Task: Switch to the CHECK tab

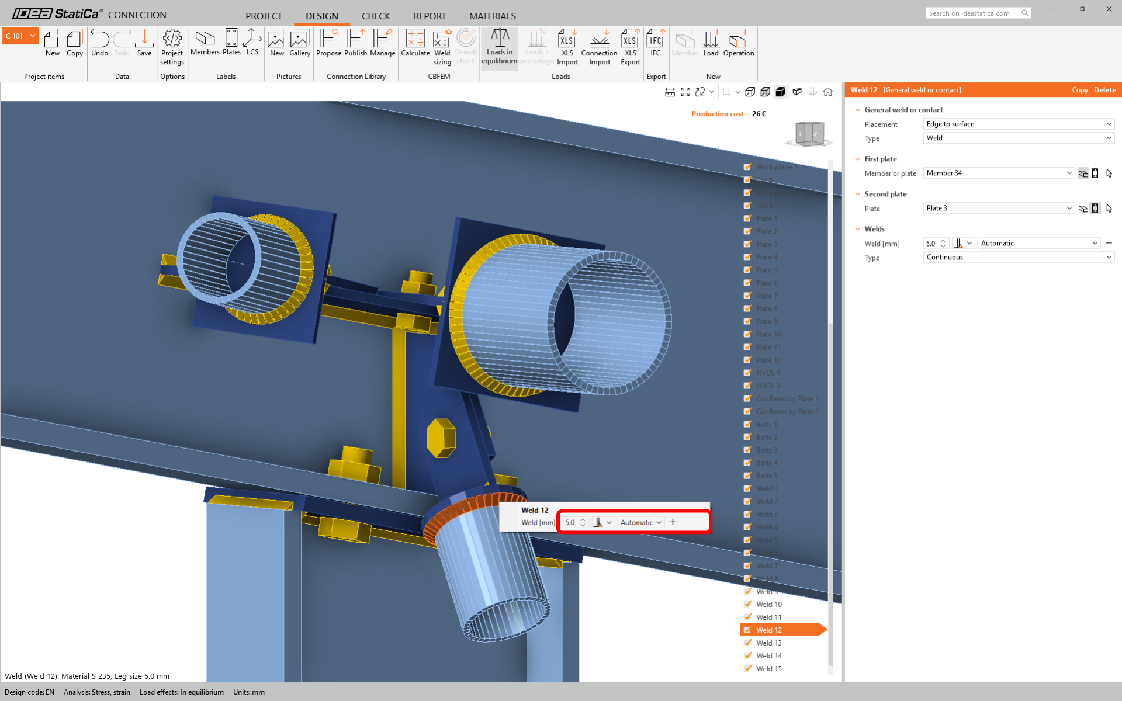Action: click(375, 16)
